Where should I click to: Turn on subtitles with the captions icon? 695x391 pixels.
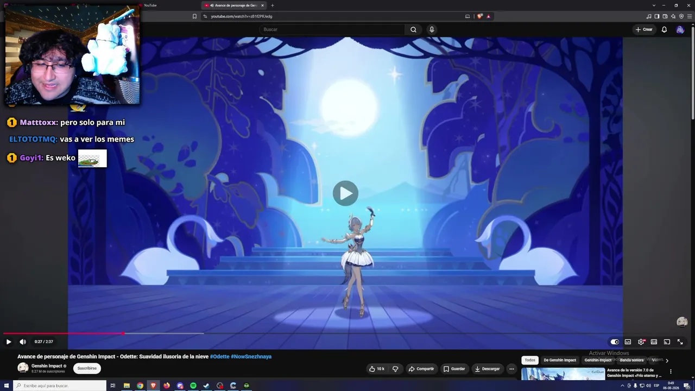click(628, 342)
